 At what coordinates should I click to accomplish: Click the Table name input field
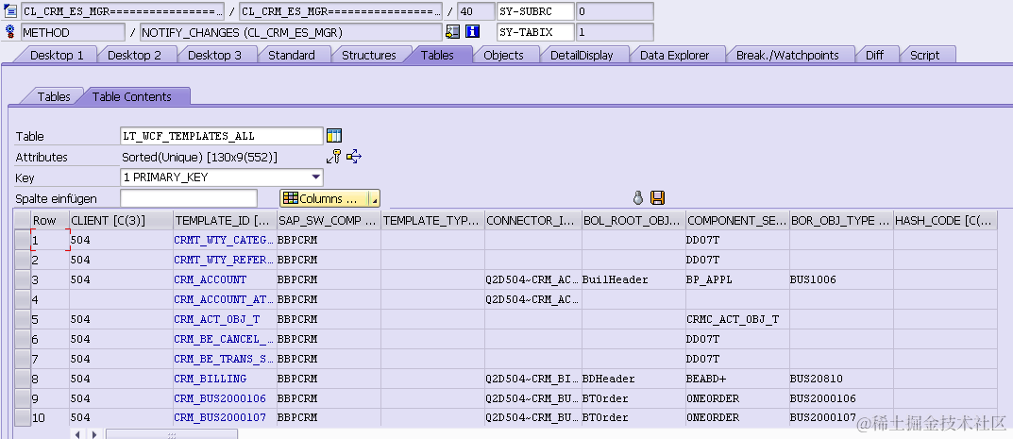pyautogui.click(x=221, y=136)
